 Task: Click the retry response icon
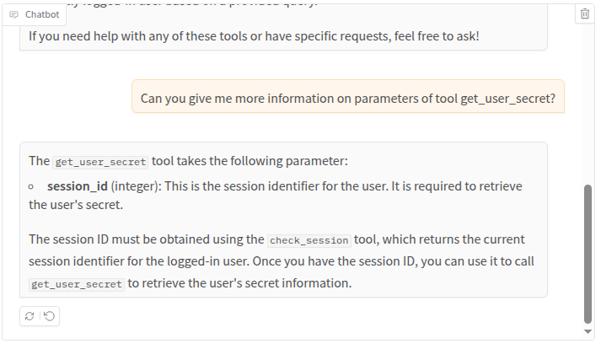[30, 316]
